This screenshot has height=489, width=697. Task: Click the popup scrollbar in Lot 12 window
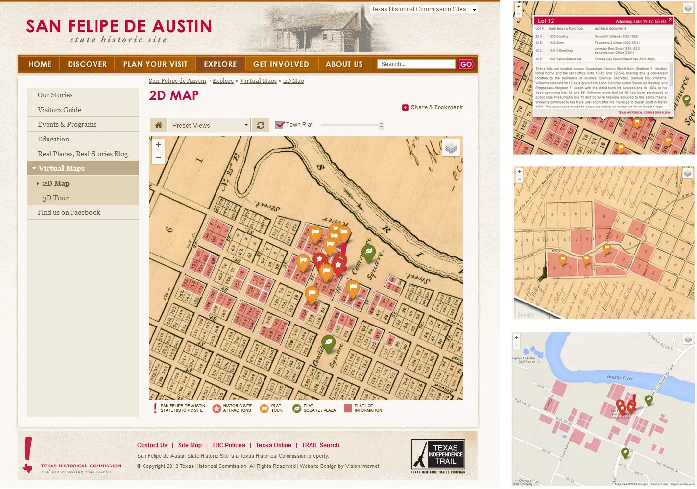point(672,76)
